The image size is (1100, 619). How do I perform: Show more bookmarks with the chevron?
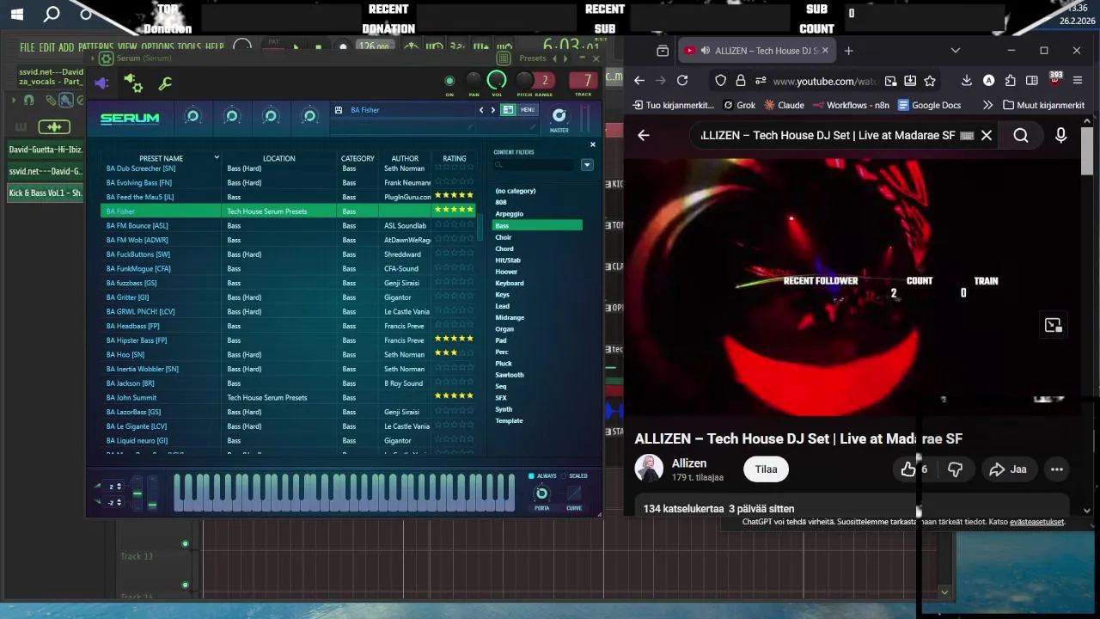tap(987, 105)
